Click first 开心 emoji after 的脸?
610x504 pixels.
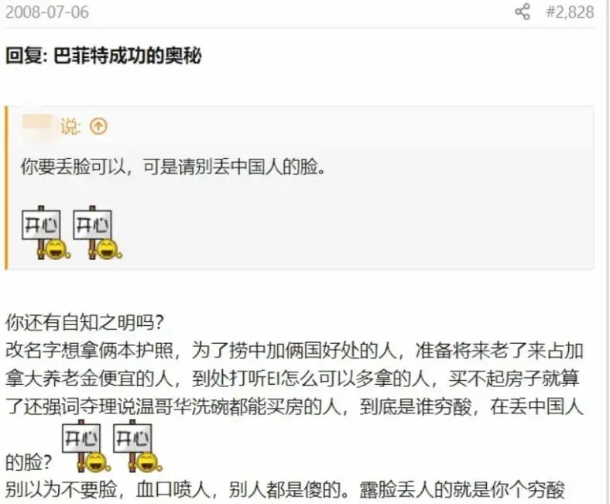pyautogui.click(x=86, y=446)
